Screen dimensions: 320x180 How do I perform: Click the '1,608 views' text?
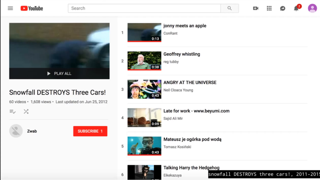41,102
